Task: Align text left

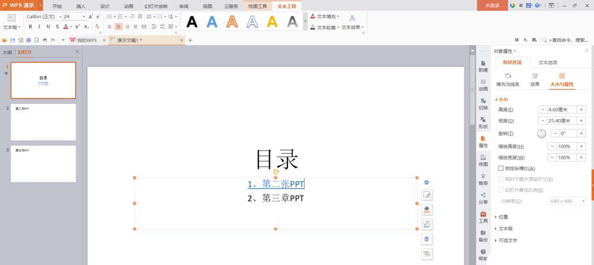Action: click(x=110, y=27)
